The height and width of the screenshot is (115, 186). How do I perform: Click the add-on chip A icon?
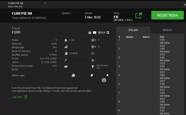coord(93,47)
